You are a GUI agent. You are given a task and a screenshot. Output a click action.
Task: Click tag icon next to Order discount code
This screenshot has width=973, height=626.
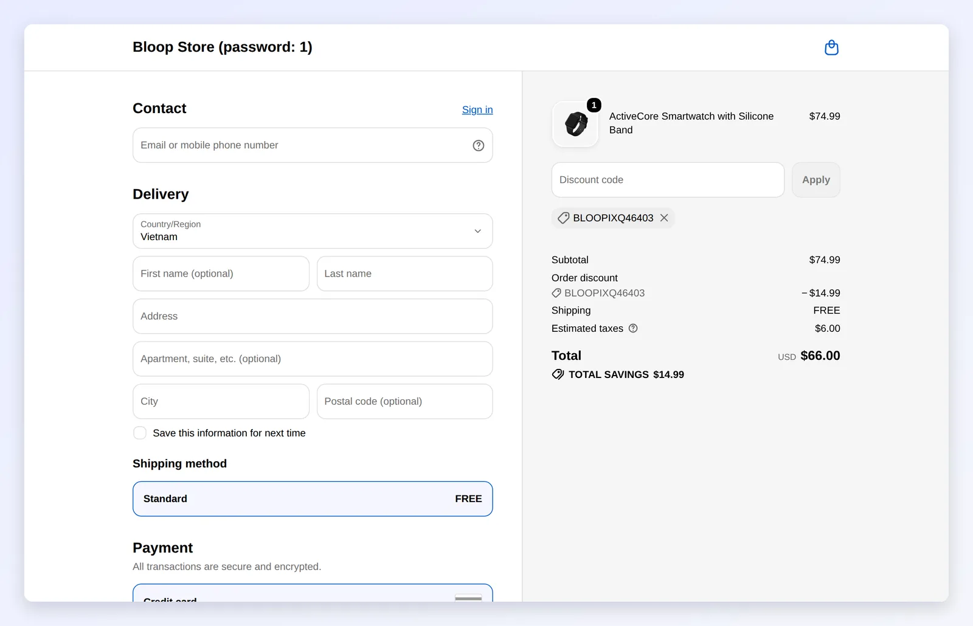point(556,293)
